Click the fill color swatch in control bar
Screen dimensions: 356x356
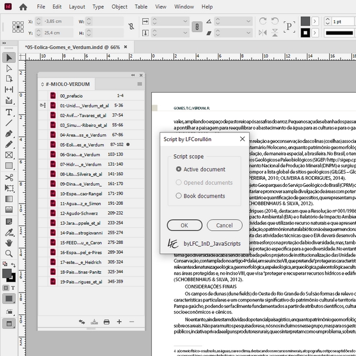pos(306,21)
